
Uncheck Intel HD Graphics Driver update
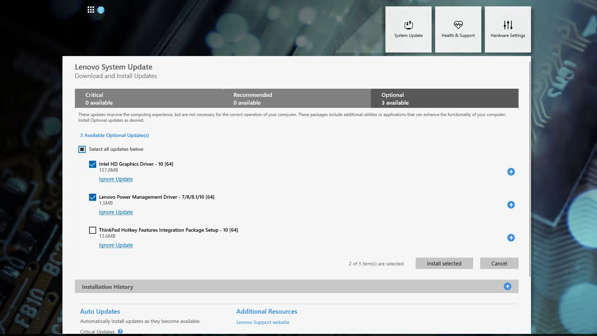(x=93, y=164)
